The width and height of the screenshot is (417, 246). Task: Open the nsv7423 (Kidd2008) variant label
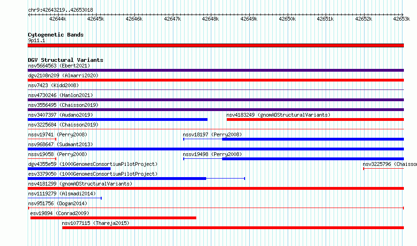click(x=53, y=85)
